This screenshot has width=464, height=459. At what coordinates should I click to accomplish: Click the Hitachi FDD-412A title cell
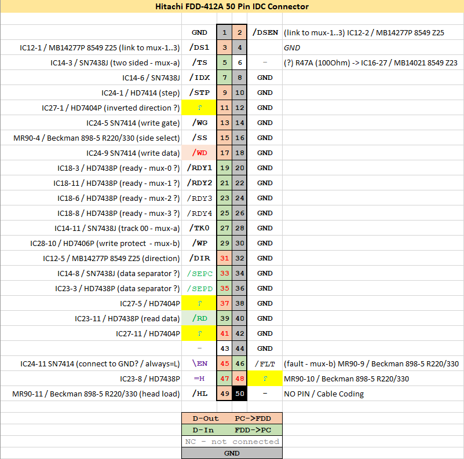(x=232, y=7)
